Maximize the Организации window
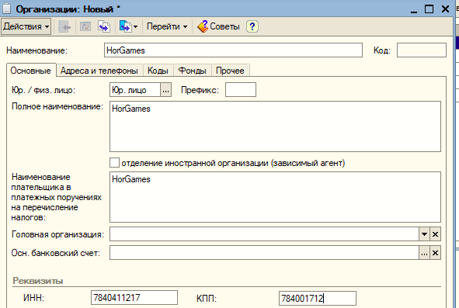 pyautogui.click(x=429, y=9)
